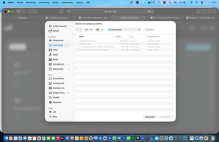Viewport: 219px width, 142px height.
Task: Open the grouping options dropdown
Action: (x=99, y=29)
